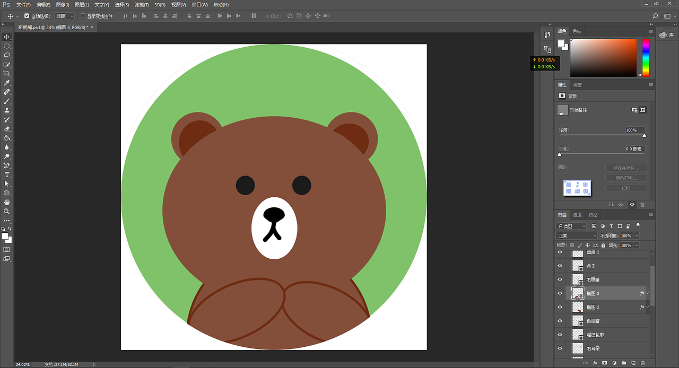
Task: Select the Eyedropper tool
Action: click(x=7, y=83)
